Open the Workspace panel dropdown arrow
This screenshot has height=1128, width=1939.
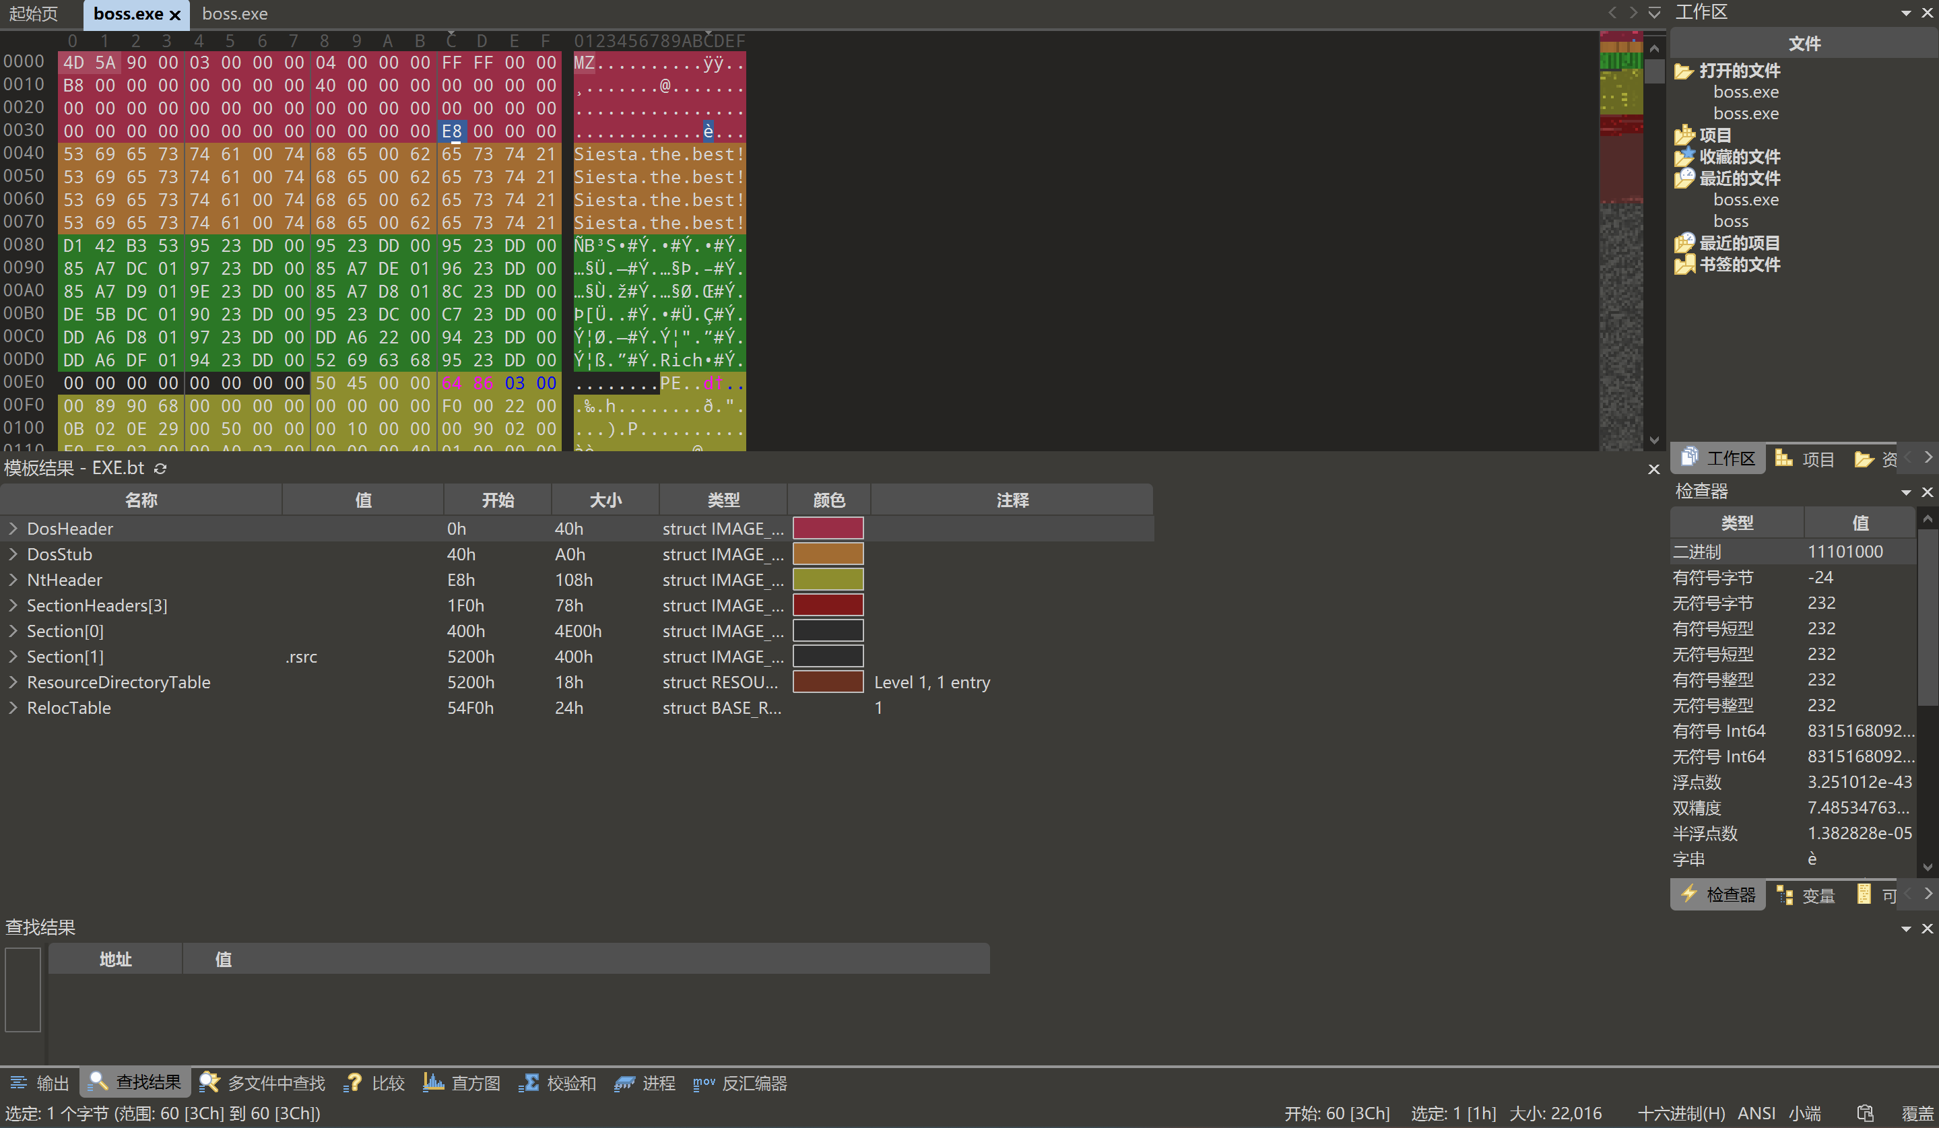tap(1906, 12)
